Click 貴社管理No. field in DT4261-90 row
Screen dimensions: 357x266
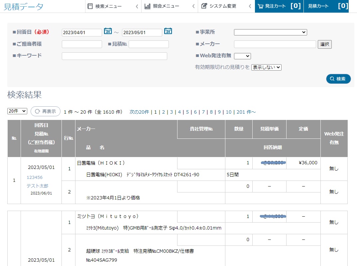click(201, 163)
